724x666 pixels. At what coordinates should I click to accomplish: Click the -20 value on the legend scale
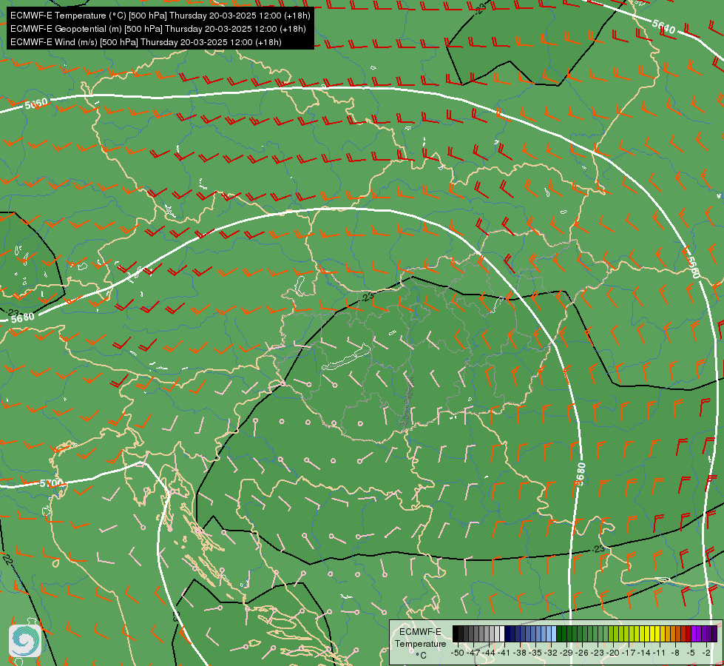[613, 653]
